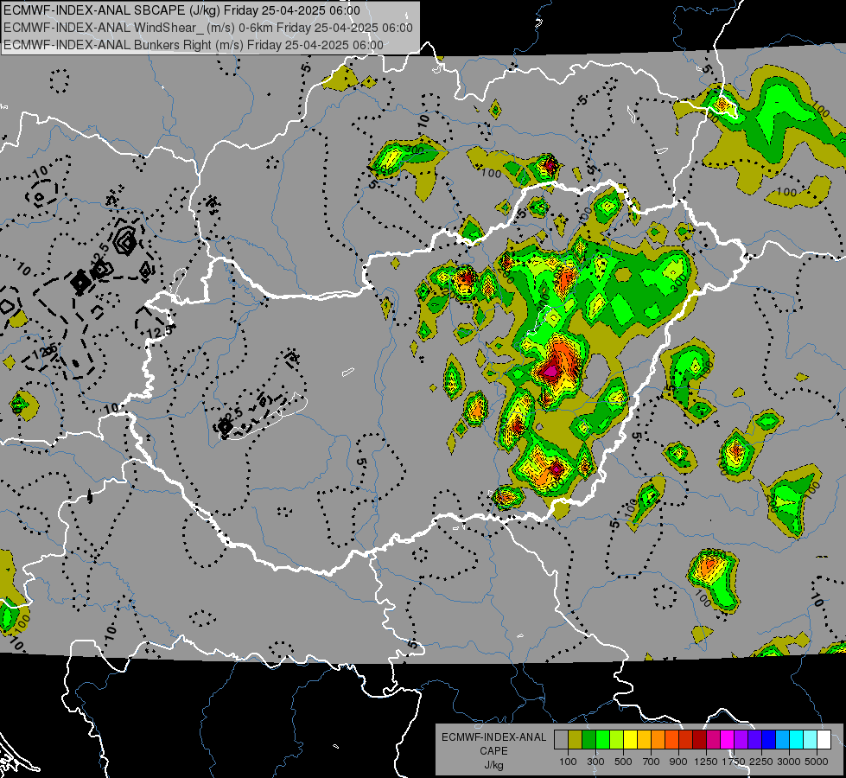Click the 300 value under legend
Image resolution: width=846 pixels, height=778 pixels.
[595, 762]
